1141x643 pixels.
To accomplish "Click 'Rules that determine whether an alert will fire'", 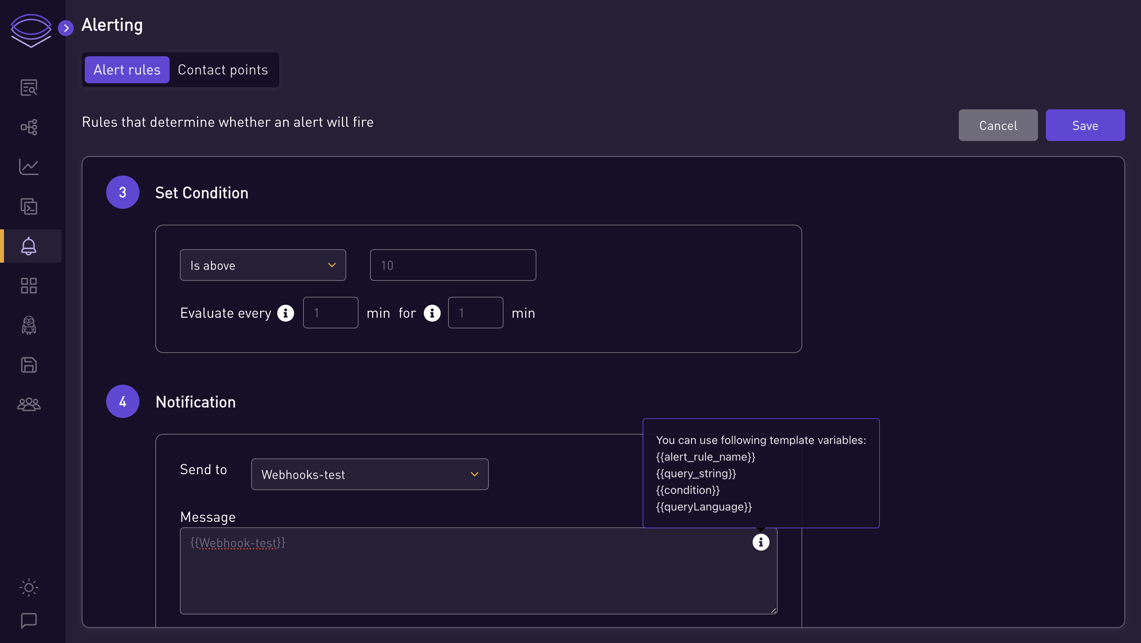I will pyautogui.click(x=228, y=122).
